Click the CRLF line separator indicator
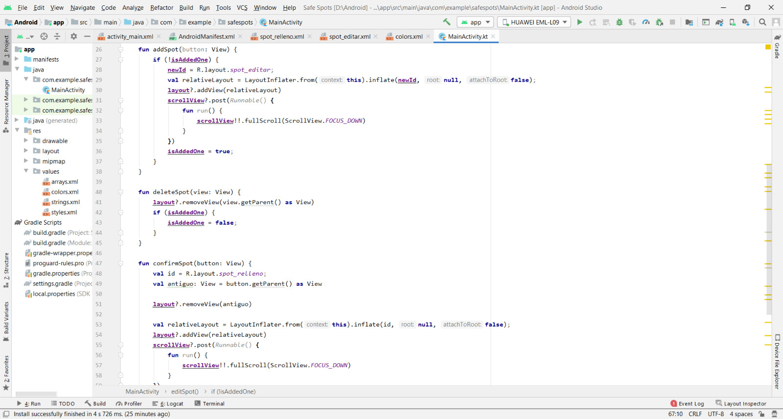The image size is (783, 419). [x=695, y=414]
